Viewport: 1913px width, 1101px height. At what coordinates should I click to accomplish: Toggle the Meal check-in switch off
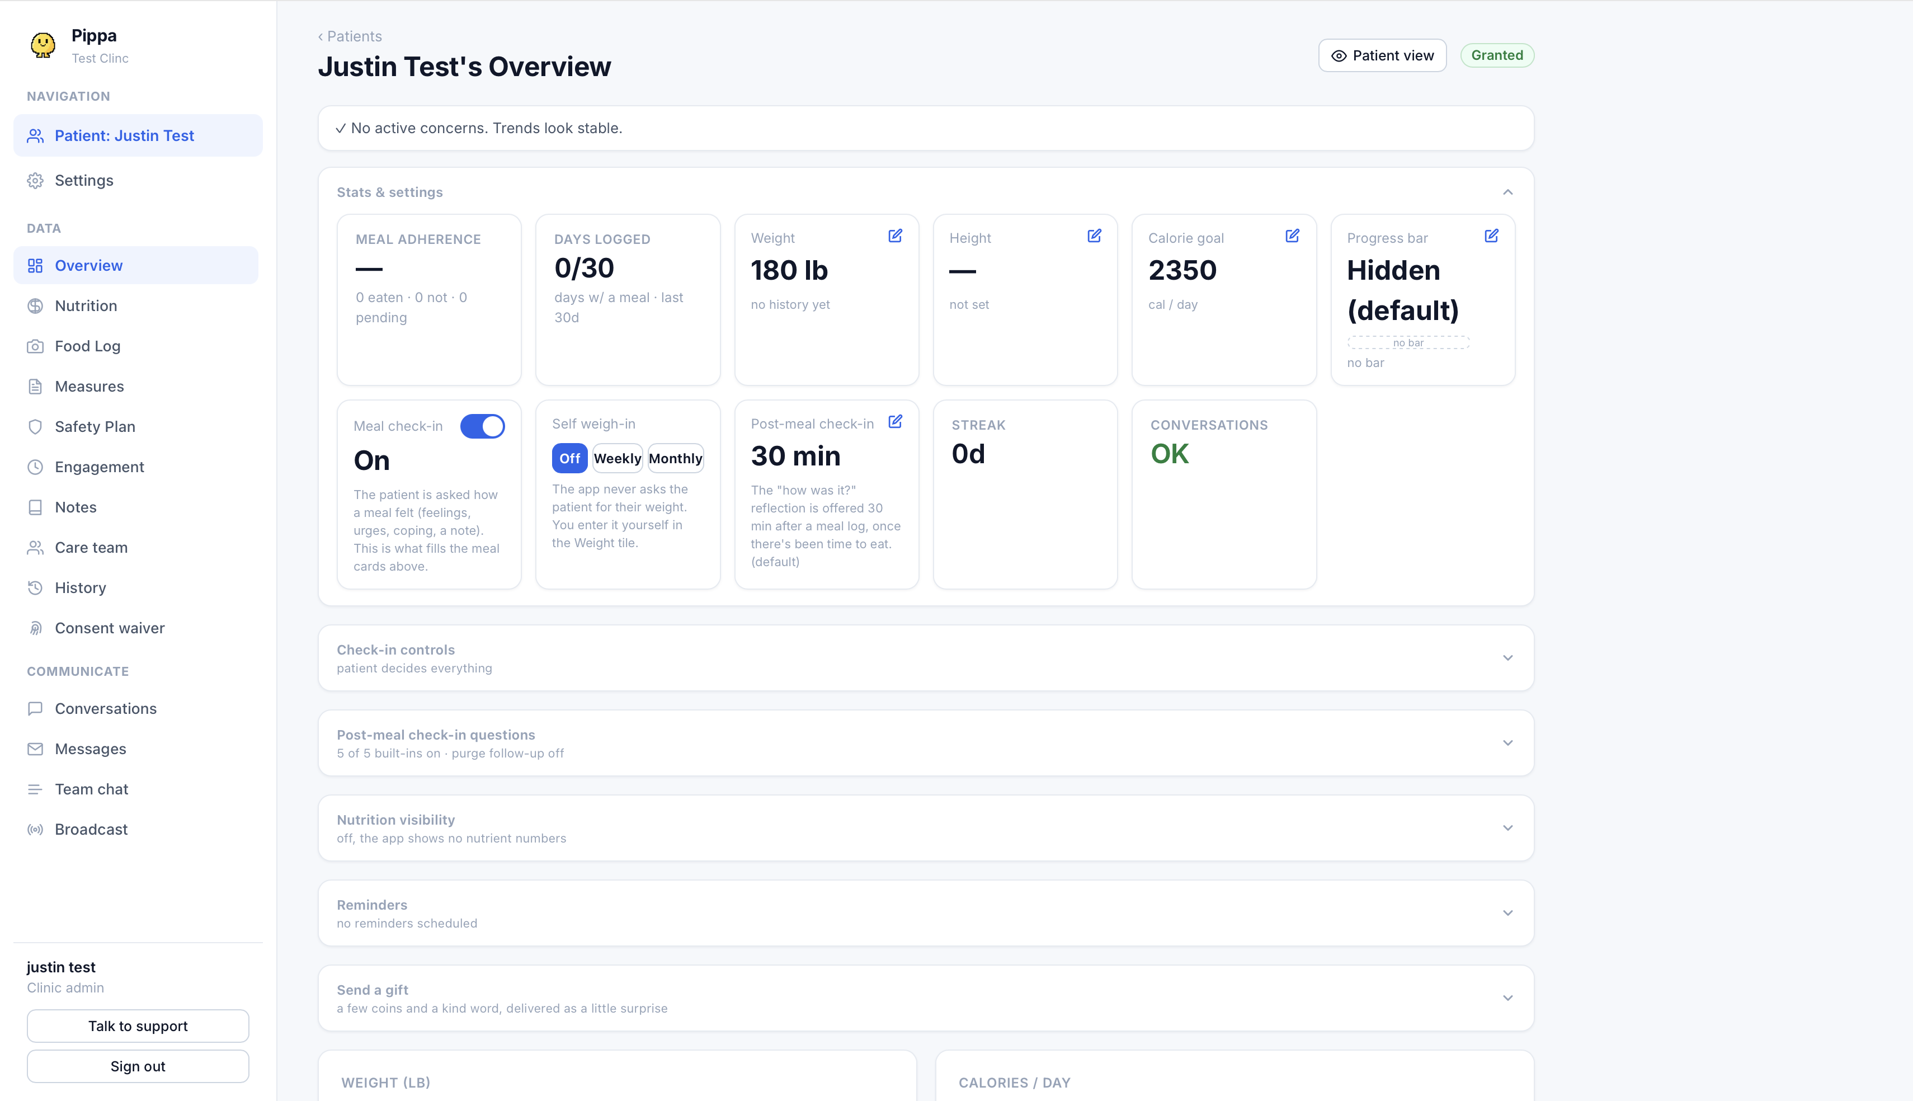coord(482,426)
